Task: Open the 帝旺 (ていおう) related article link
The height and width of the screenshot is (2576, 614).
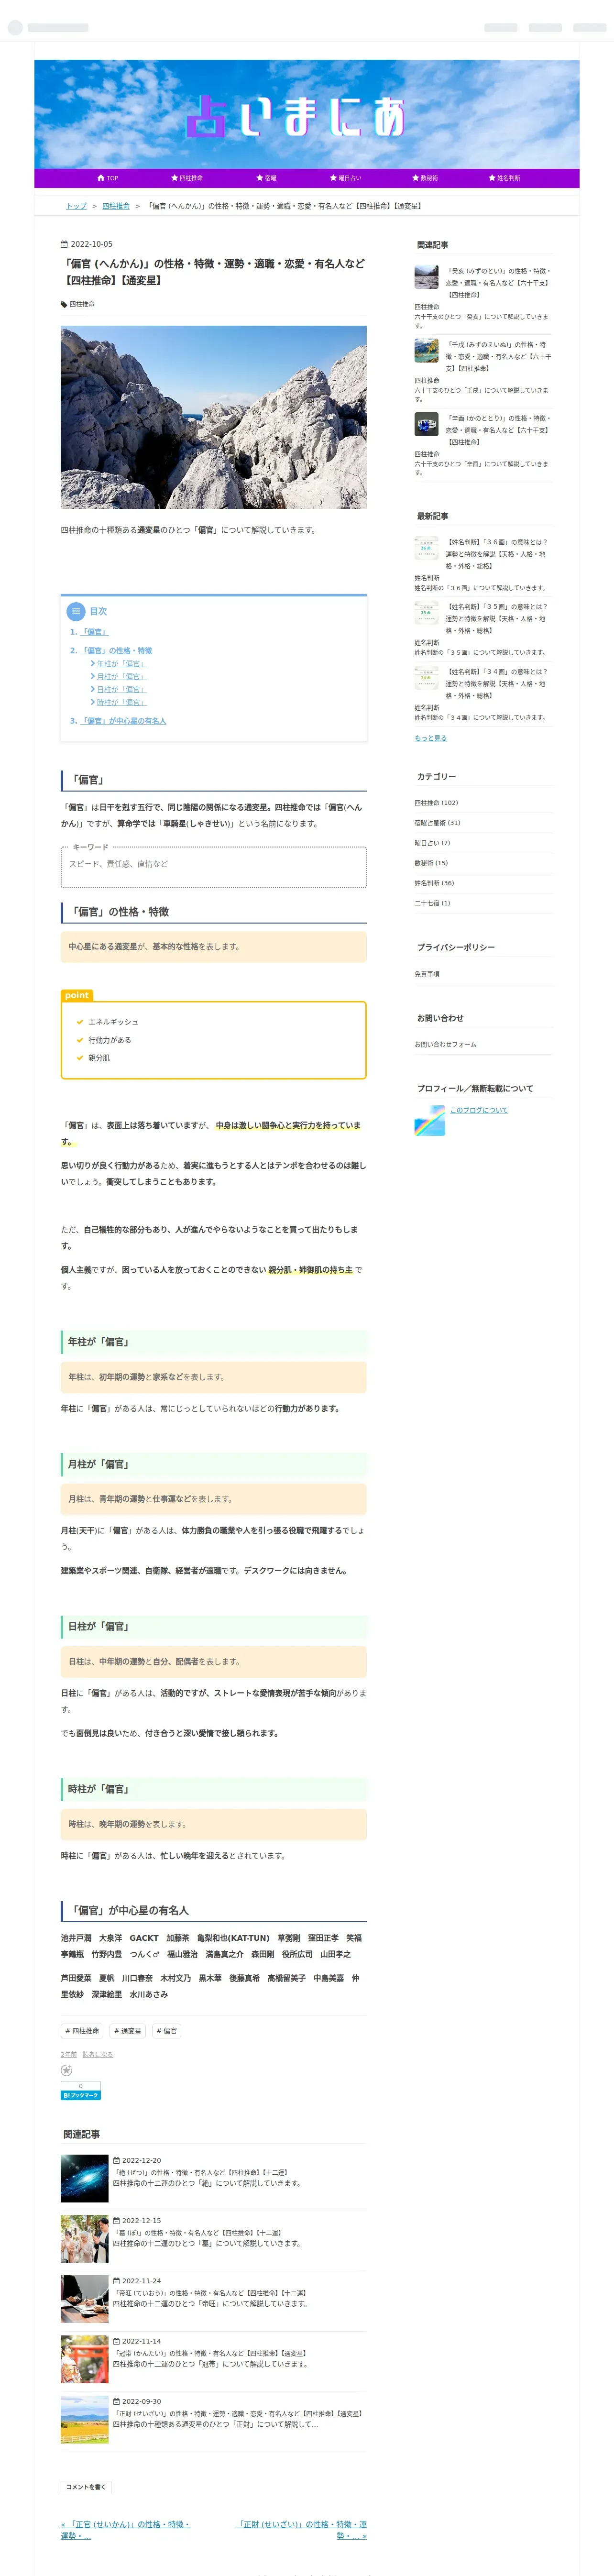Action: pyautogui.click(x=209, y=2293)
